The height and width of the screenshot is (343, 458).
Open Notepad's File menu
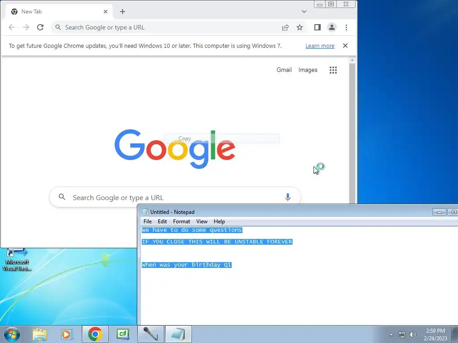(148, 222)
